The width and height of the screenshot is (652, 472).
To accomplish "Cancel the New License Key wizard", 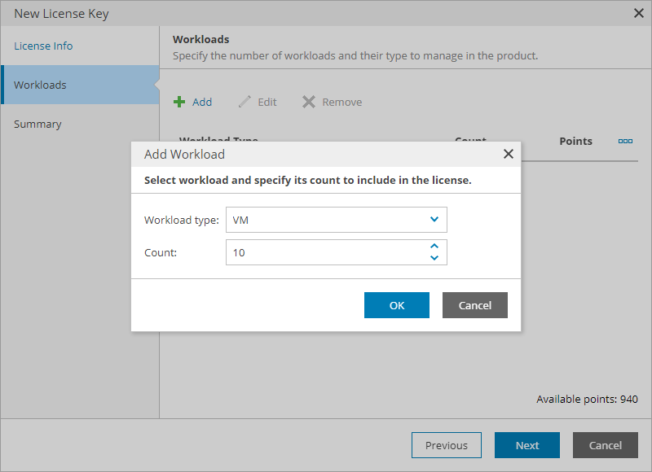I will (x=605, y=445).
